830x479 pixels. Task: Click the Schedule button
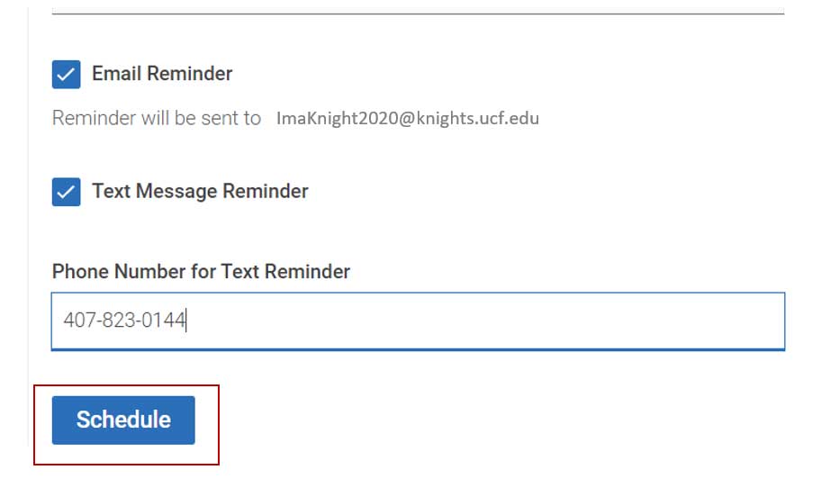[x=123, y=420]
